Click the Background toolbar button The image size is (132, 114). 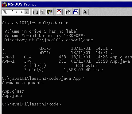pos(76,12)
